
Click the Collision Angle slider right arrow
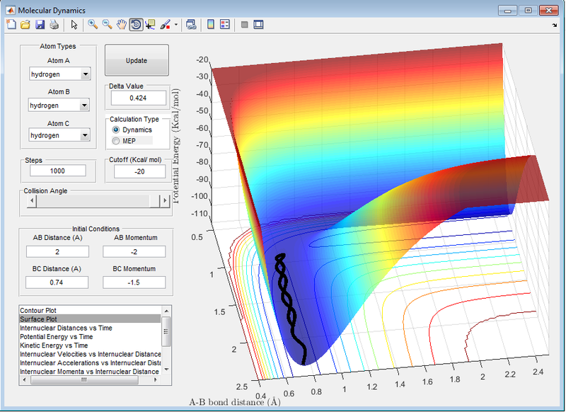(x=165, y=200)
